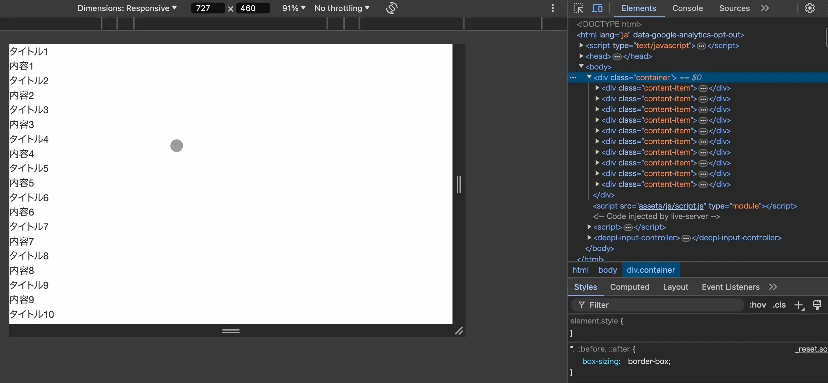828x383 pixels.
Task: Activate the inspect element picker icon
Action: click(x=578, y=8)
